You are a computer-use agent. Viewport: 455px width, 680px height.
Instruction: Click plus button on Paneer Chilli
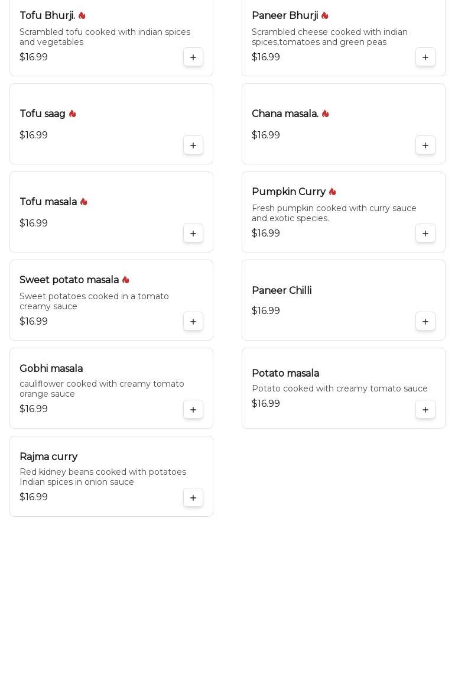(x=425, y=322)
